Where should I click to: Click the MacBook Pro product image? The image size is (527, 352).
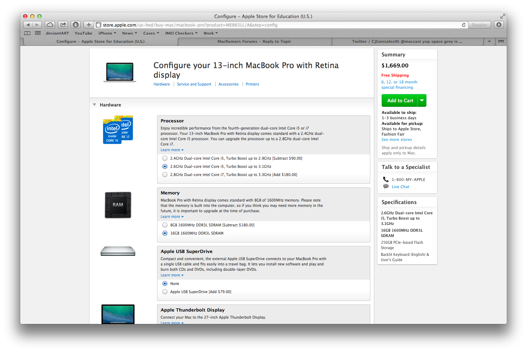pos(120,72)
